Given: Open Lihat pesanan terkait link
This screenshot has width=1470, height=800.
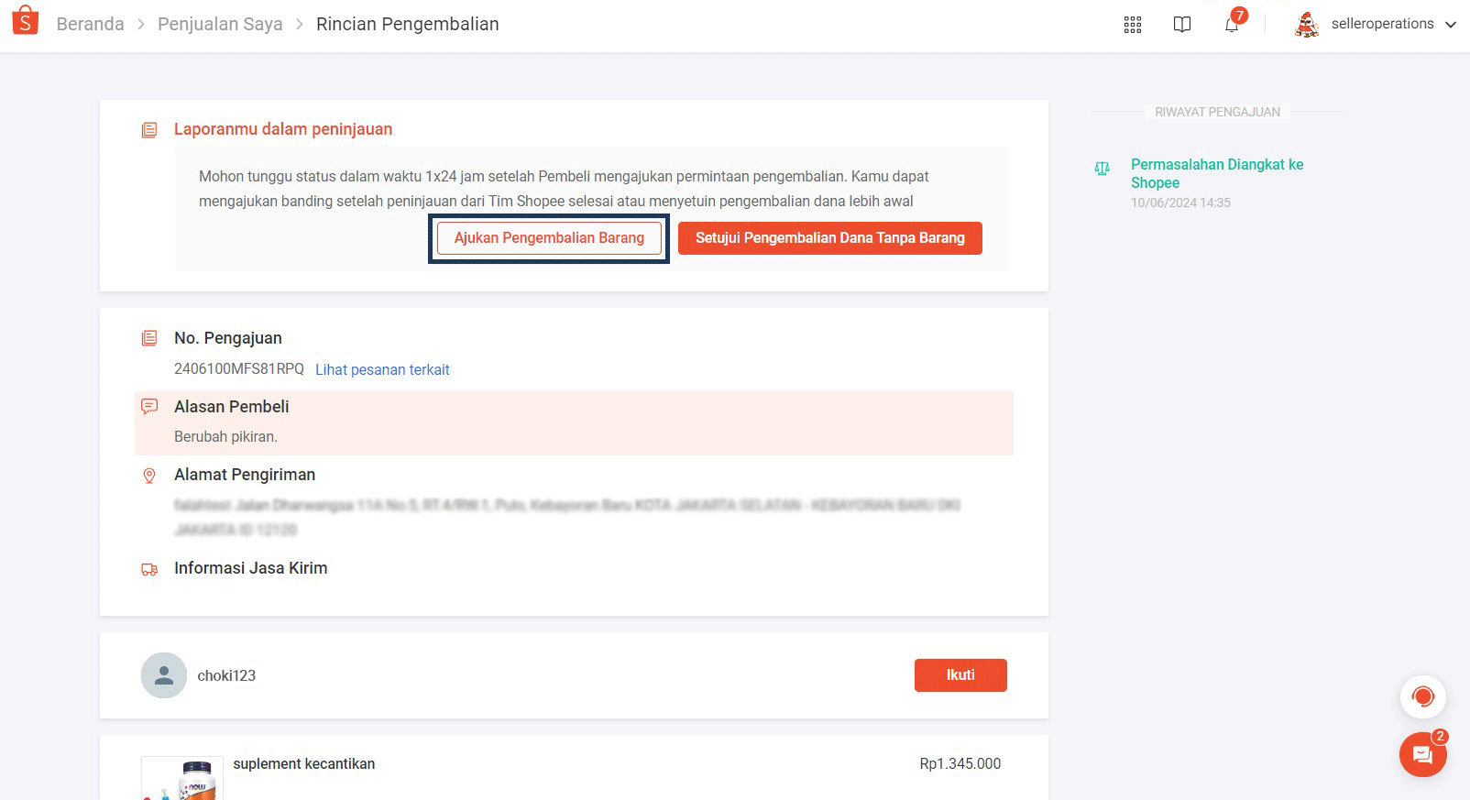Looking at the screenshot, I should click(382, 369).
